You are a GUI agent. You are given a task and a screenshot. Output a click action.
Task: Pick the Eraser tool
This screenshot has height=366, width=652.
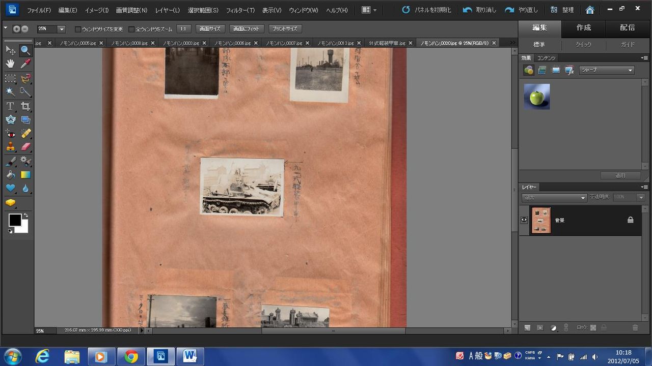click(25, 147)
